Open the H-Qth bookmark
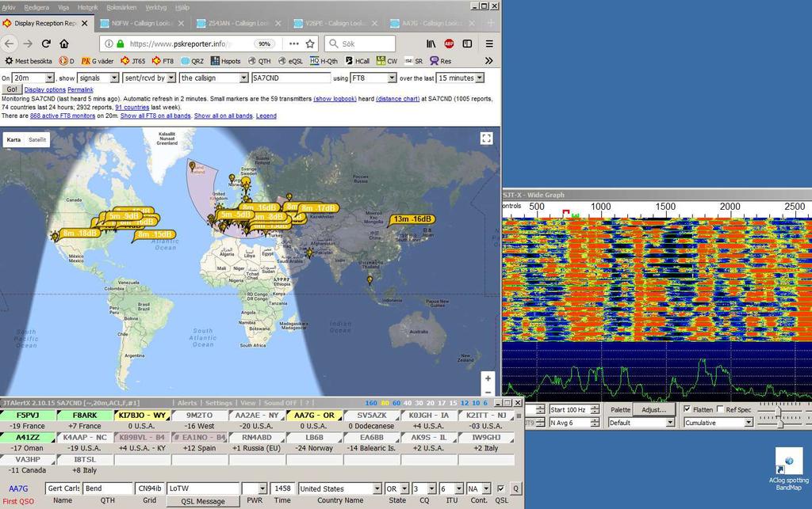Viewport: 812px width, 509px height. pyautogui.click(x=324, y=61)
